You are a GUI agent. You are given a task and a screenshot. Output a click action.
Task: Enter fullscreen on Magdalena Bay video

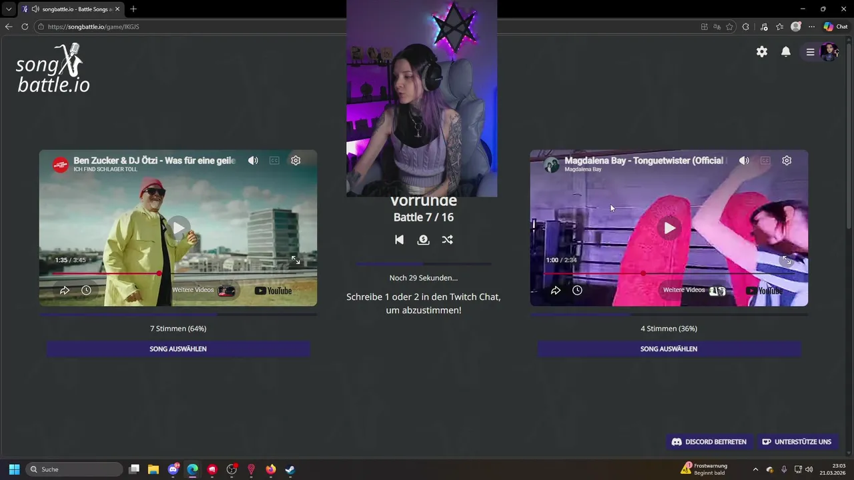(x=787, y=260)
